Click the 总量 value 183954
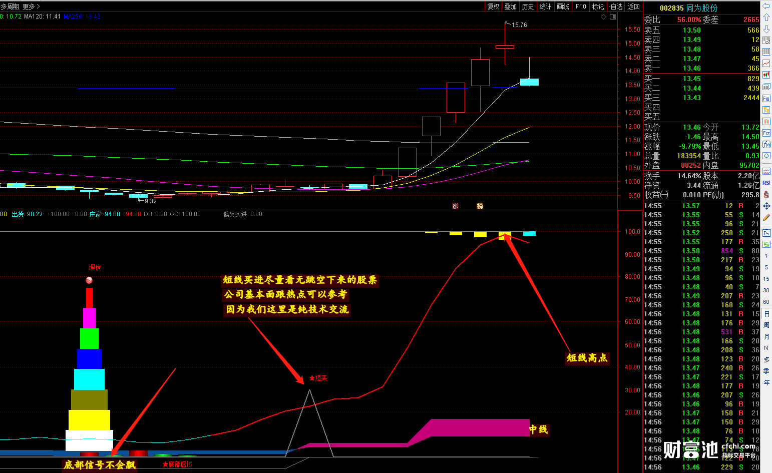Viewport: 772px width, 473px height. (688, 156)
